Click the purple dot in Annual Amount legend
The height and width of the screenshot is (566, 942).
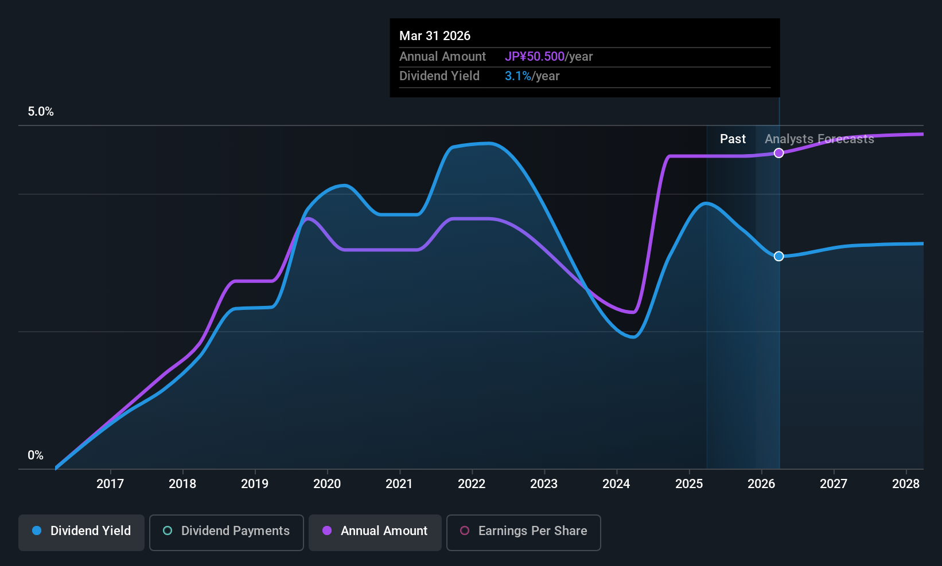tap(327, 530)
